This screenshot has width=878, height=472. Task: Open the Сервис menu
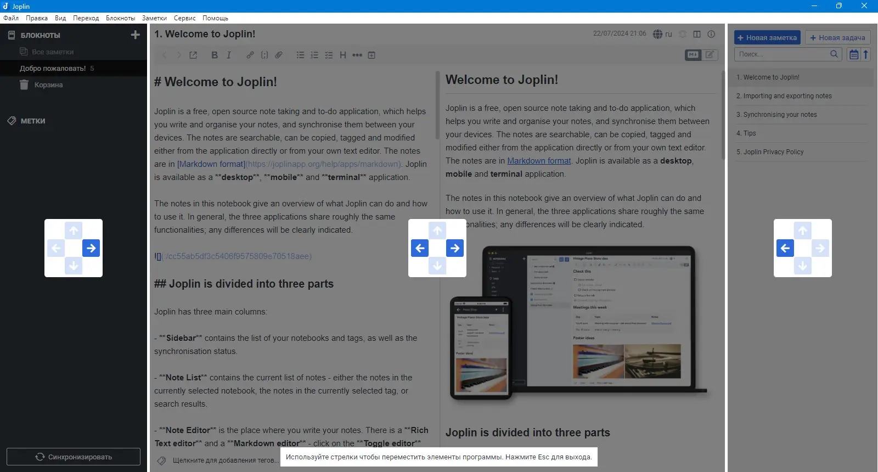click(185, 18)
